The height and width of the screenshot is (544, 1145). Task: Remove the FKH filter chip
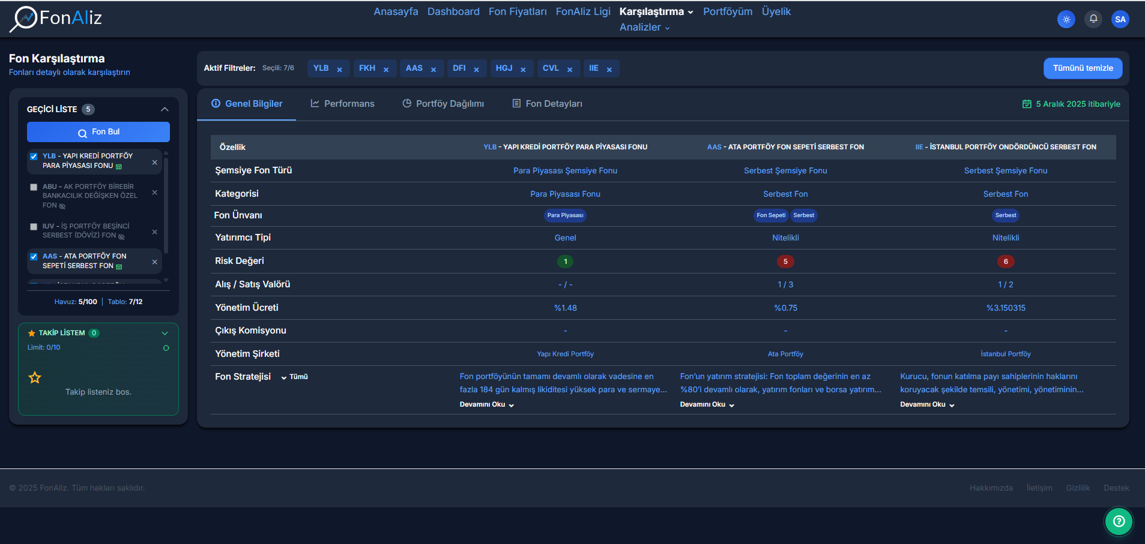coord(386,70)
